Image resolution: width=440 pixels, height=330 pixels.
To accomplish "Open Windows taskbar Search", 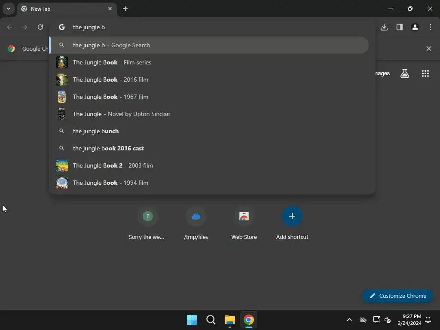I will tap(211, 320).
